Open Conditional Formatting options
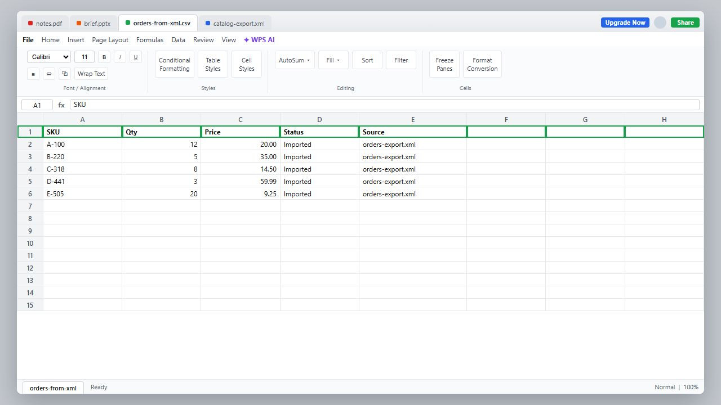The height and width of the screenshot is (405, 721). click(x=175, y=64)
